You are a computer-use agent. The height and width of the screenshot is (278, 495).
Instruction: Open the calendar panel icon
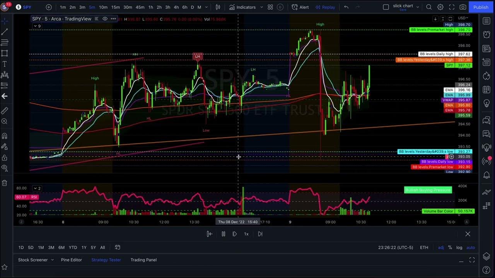coord(486,90)
